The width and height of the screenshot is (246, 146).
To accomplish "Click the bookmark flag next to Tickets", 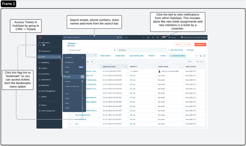I will pos(82,77).
